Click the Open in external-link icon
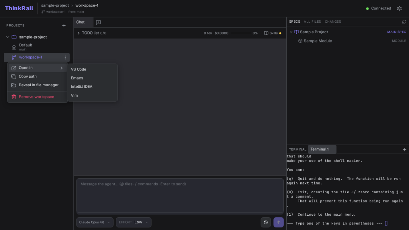 [x=14, y=68]
